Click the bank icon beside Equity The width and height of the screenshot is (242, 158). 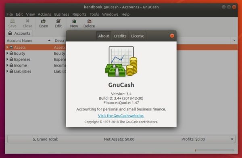tap(11, 53)
